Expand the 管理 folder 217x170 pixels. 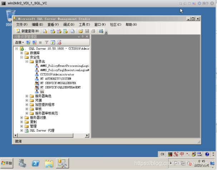(21, 126)
